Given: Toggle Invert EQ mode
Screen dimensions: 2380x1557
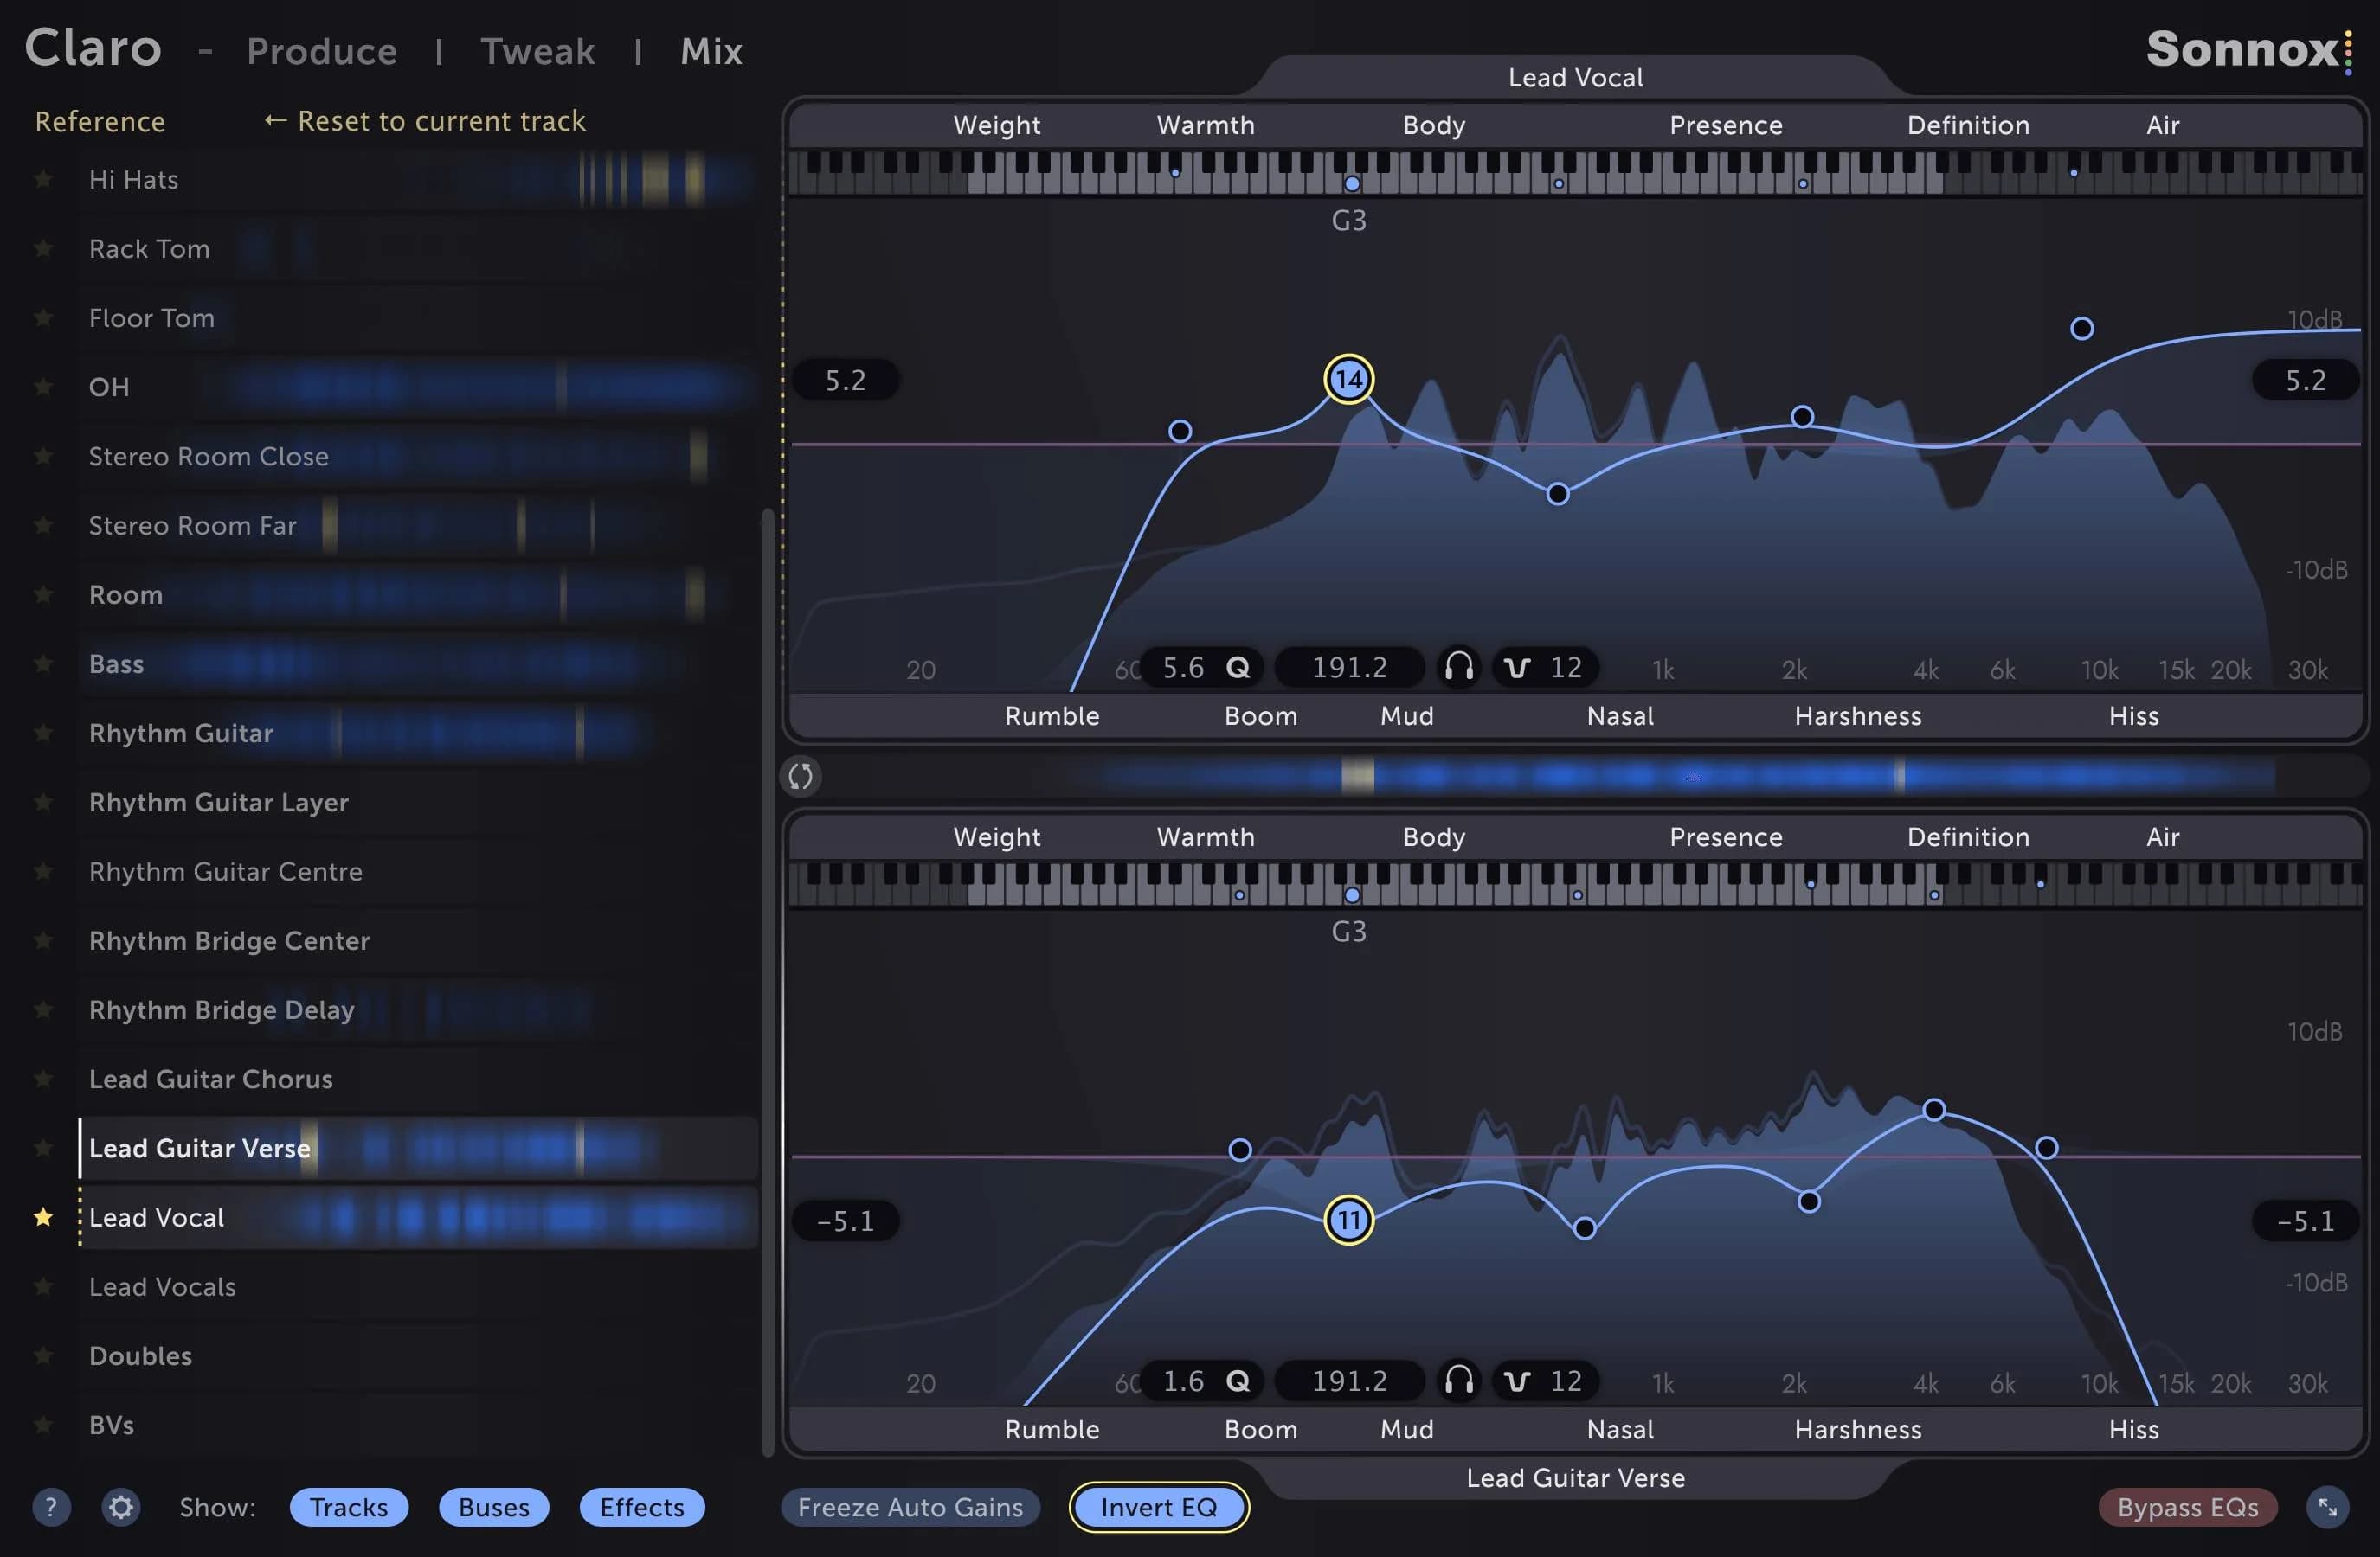Looking at the screenshot, I should (x=1158, y=1507).
